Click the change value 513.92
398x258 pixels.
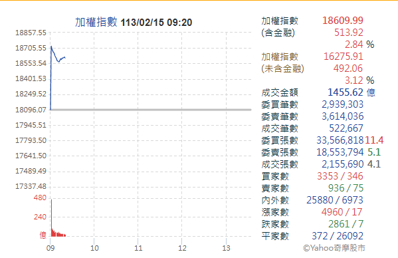(x=349, y=33)
